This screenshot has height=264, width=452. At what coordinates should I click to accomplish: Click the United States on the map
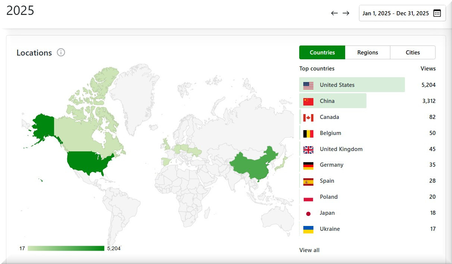click(x=89, y=162)
